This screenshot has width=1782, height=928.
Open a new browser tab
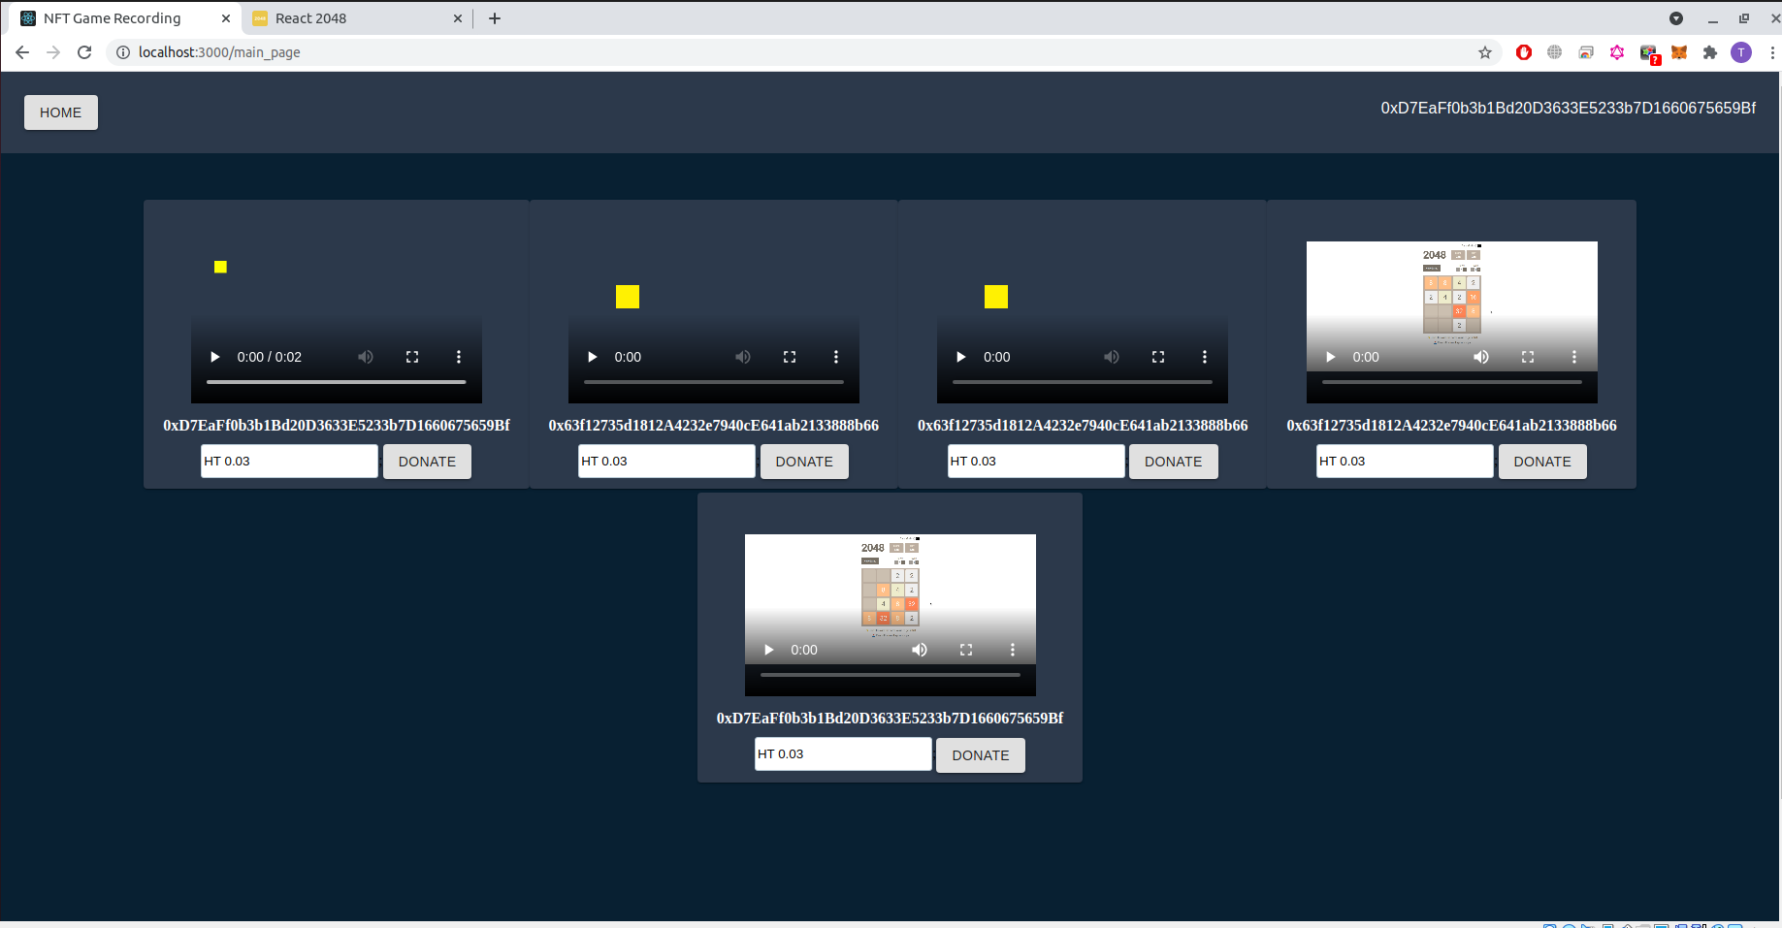(495, 18)
